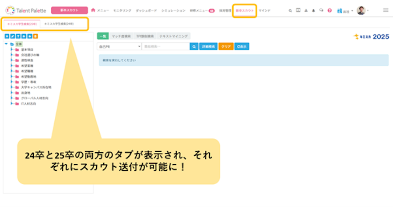Click the fourth blue tree toolbar icon
Image resolution: width=393 pixels, height=207 pixels.
click(24, 36)
